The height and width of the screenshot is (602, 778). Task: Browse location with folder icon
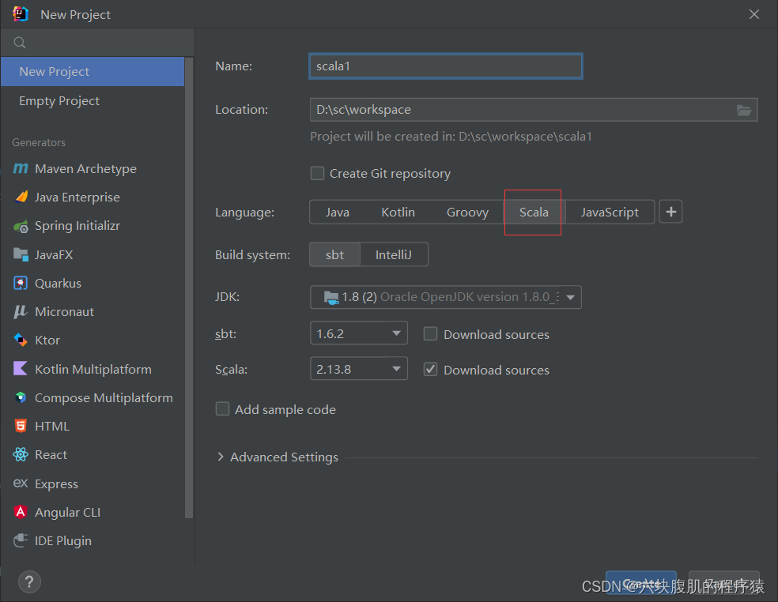tap(743, 110)
